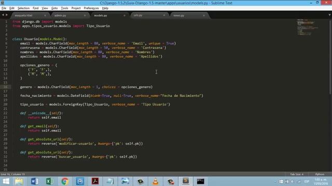Click the 'opciones_genero' assignment line
332x186 pixels.
coord(38,65)
